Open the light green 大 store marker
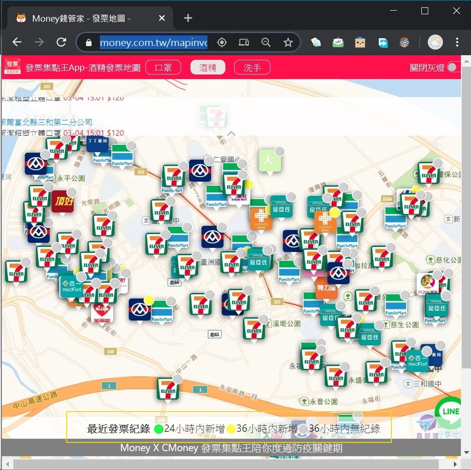Image resolution: width=471 pixels, height=470 pixels. click(270, 160)
